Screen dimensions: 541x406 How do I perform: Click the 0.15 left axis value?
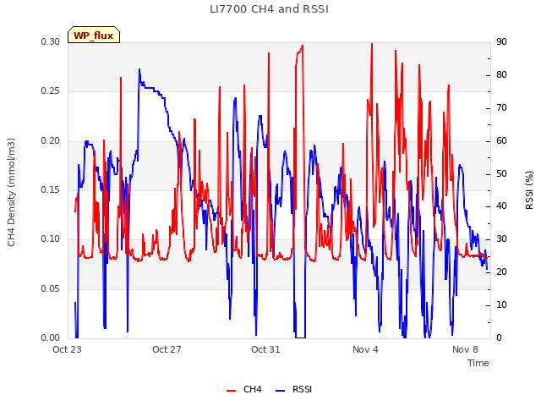(51, 189)
